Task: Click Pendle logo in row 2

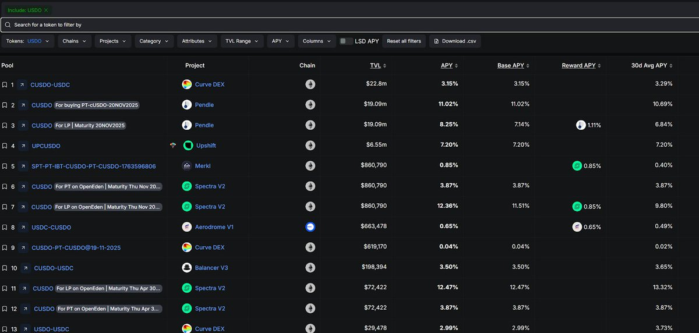Action: [x=186, y=105]
